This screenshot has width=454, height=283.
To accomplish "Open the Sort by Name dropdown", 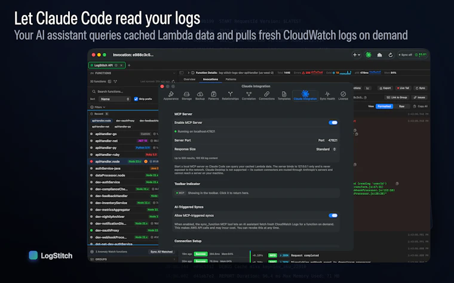I will (115, 99).
